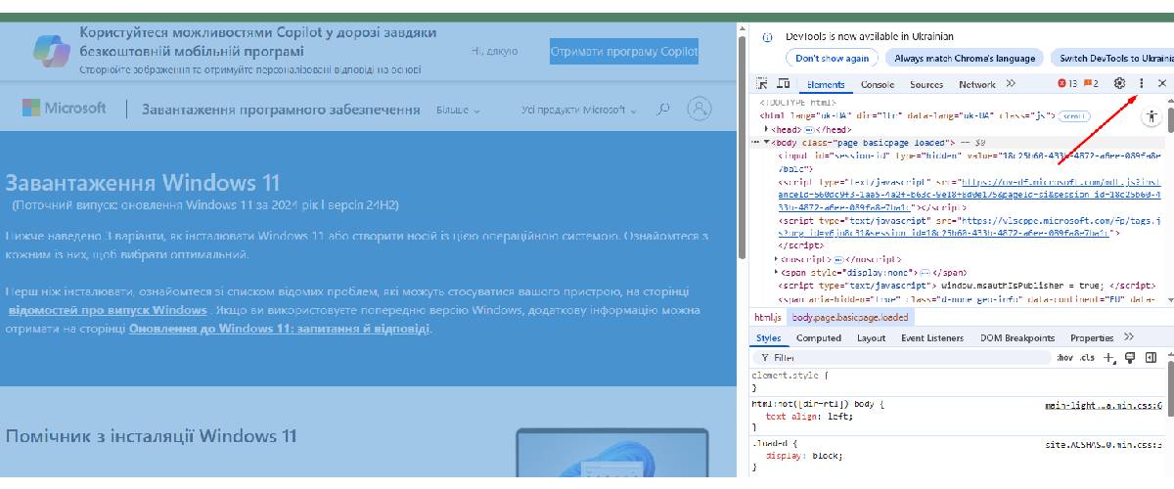Click the red errors count badge
The image size is (1174, 489).
[1066, 84]
